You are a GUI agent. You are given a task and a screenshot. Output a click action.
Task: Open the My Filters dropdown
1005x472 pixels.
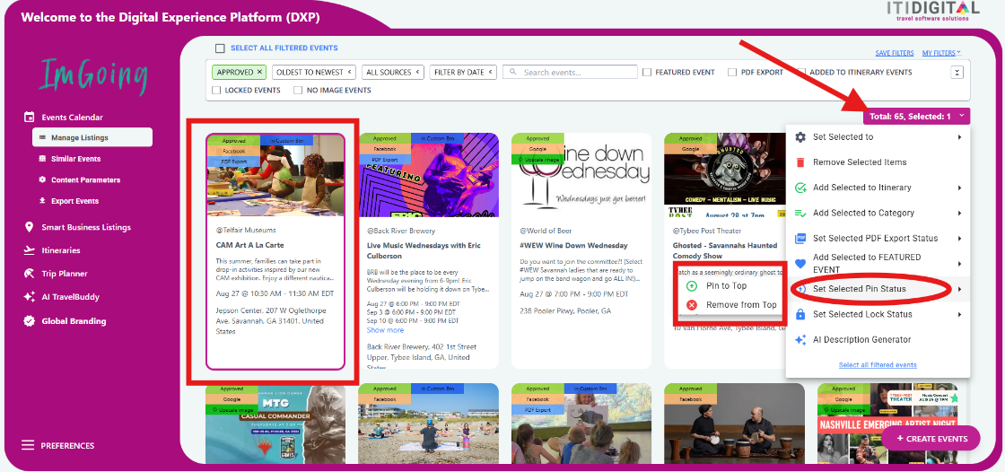point(941,53)
